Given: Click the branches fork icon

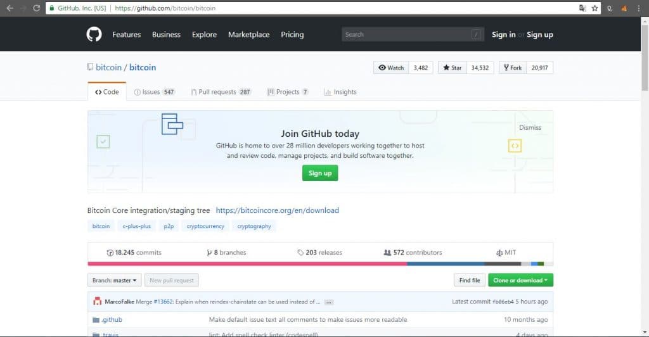Looking at the screenshot, I should 209,253.
